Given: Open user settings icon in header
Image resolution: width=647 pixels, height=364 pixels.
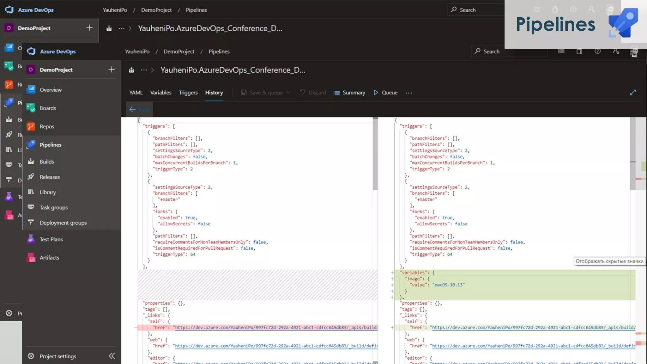Looking at the screenshot, I should (x=616, y=51).
